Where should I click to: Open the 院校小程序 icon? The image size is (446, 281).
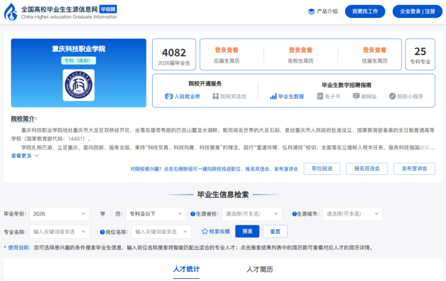tap(393, 97)
